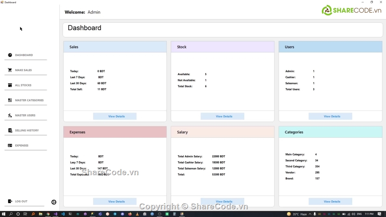This screenshot has width=386, height=217.
Task: Click the "Welcome: Admin" header text
Action: click(x=82, y=12)
